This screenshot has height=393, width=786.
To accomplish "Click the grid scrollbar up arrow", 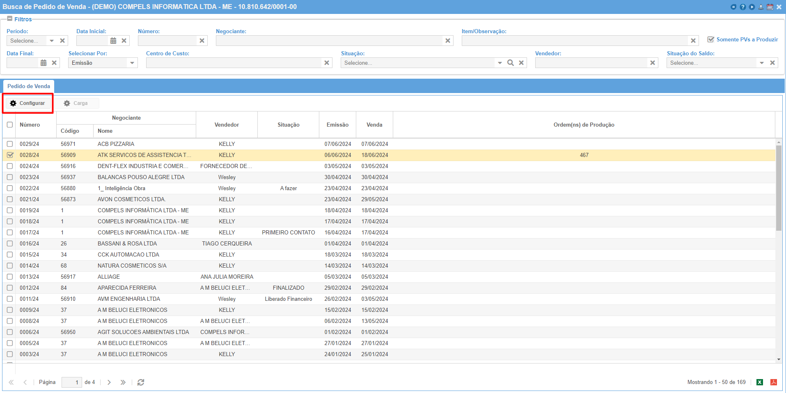I will 779,142.
